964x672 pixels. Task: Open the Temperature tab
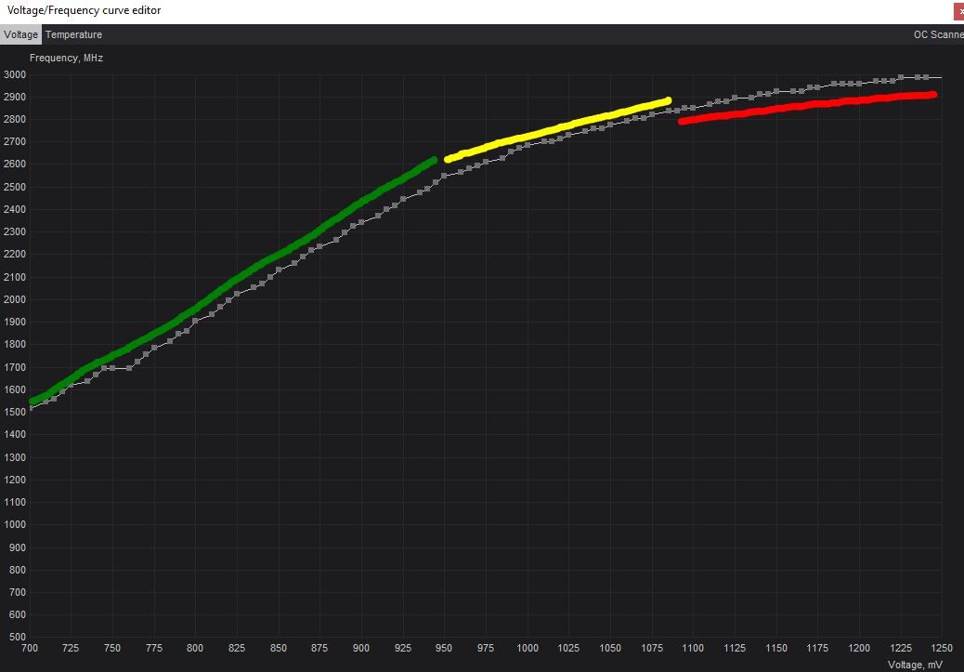73,34
